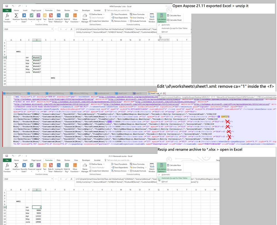Image resolution: width=277 pixels, height=225 pixels.
Task: Click row 12 header in 21.11-Removed-ca sheet
Action: coord(5,213)
